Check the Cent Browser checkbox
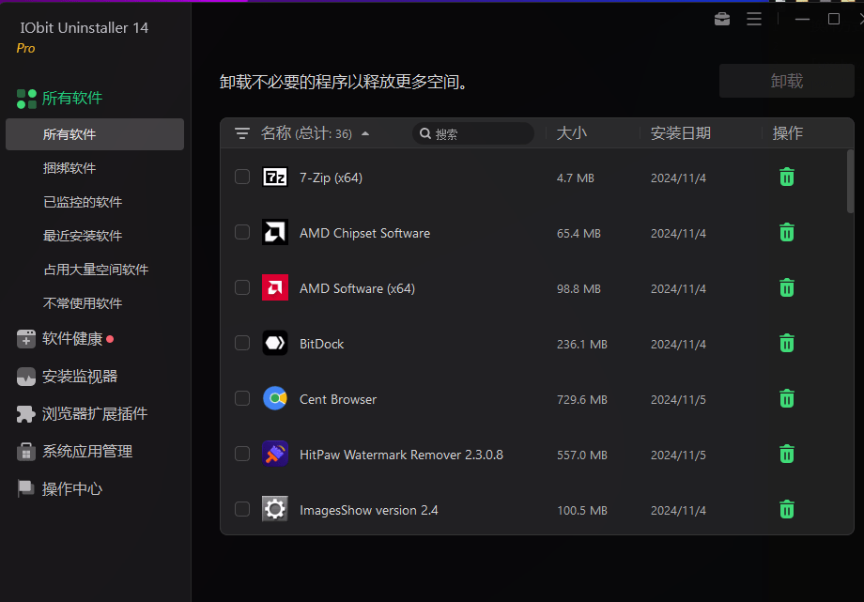 (x=242, y=398)
